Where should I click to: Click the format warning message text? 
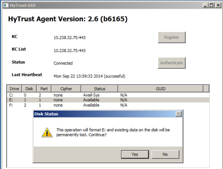[113, 132]
